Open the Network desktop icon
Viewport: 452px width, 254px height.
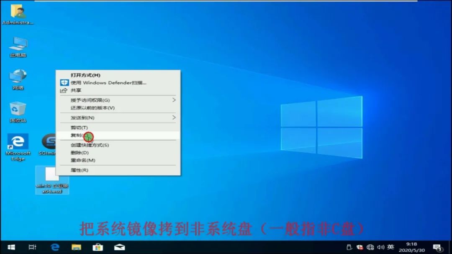click(18, 80)
